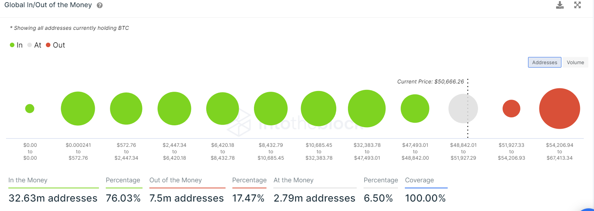
Task: Click the At the Money heading
Action: (x=293, y=180)
